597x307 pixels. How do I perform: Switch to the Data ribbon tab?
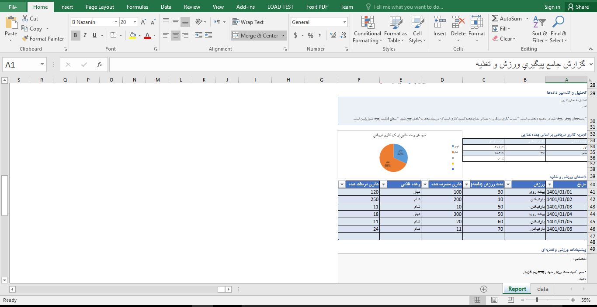[x=166, y=7]
